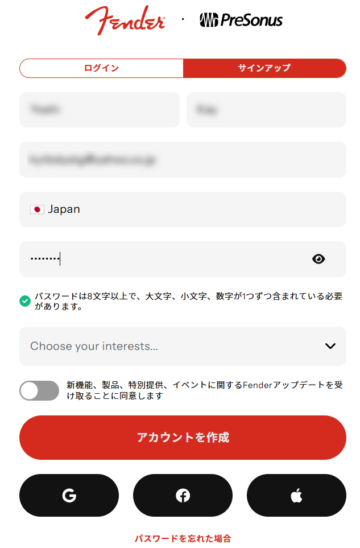Expand the country selector showing Japan
The width and height of the screenshot is (360, 548).
[183, 209]
